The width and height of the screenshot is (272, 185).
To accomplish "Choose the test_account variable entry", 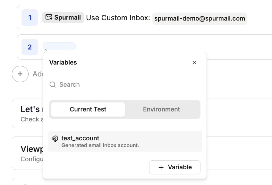I will [x=125, y=141].
